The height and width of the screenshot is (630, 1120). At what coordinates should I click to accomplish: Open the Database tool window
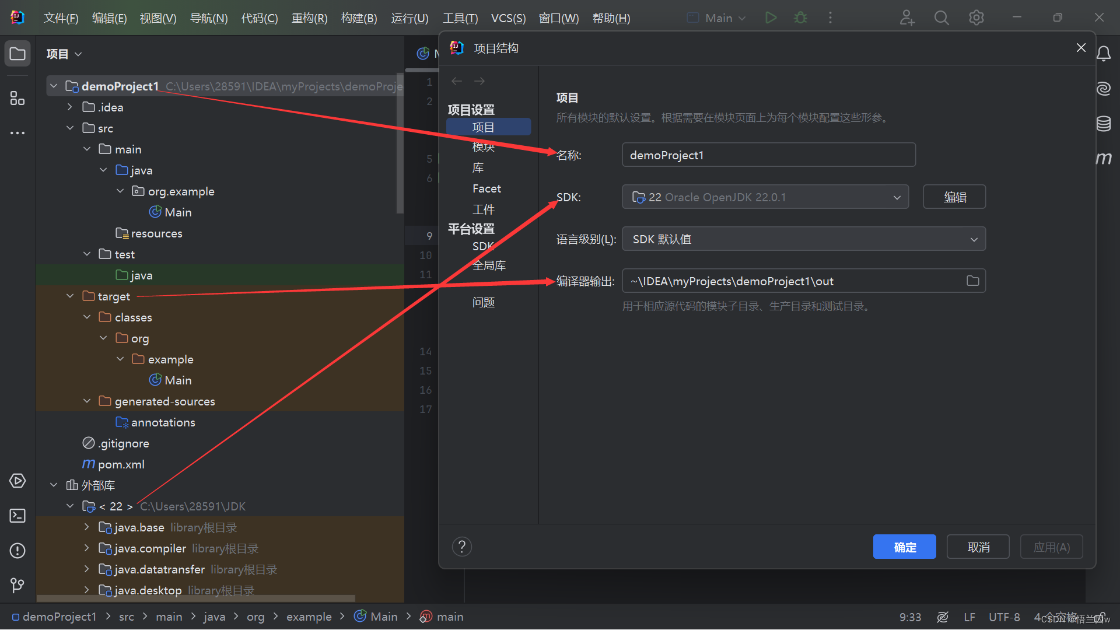1103,124
